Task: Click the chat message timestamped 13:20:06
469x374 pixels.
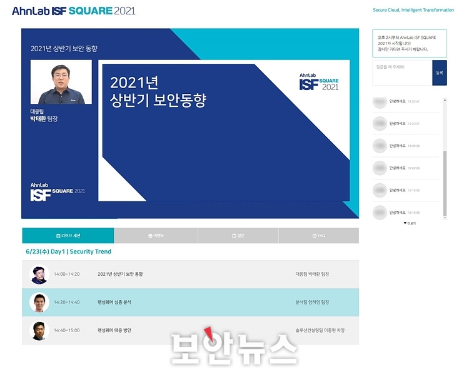Action: click(406, 168)
